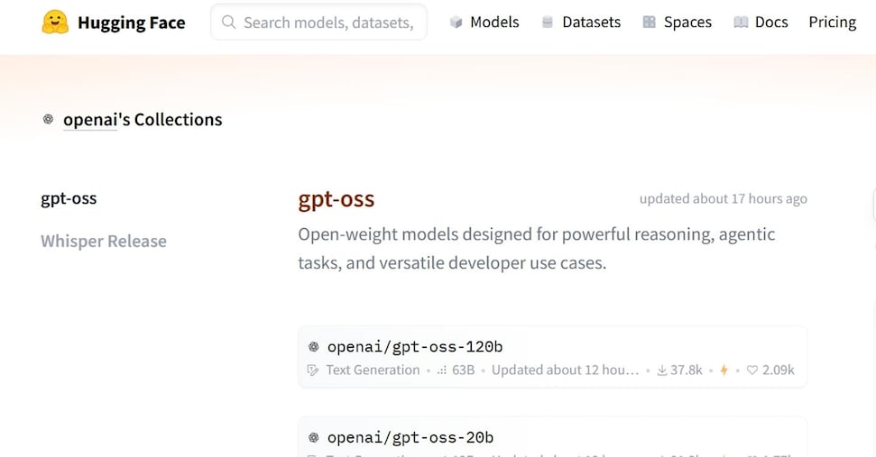Click the Updated about 12 hou… text
Viewport: 876px width, 457px height.
(x=565, y=370)
